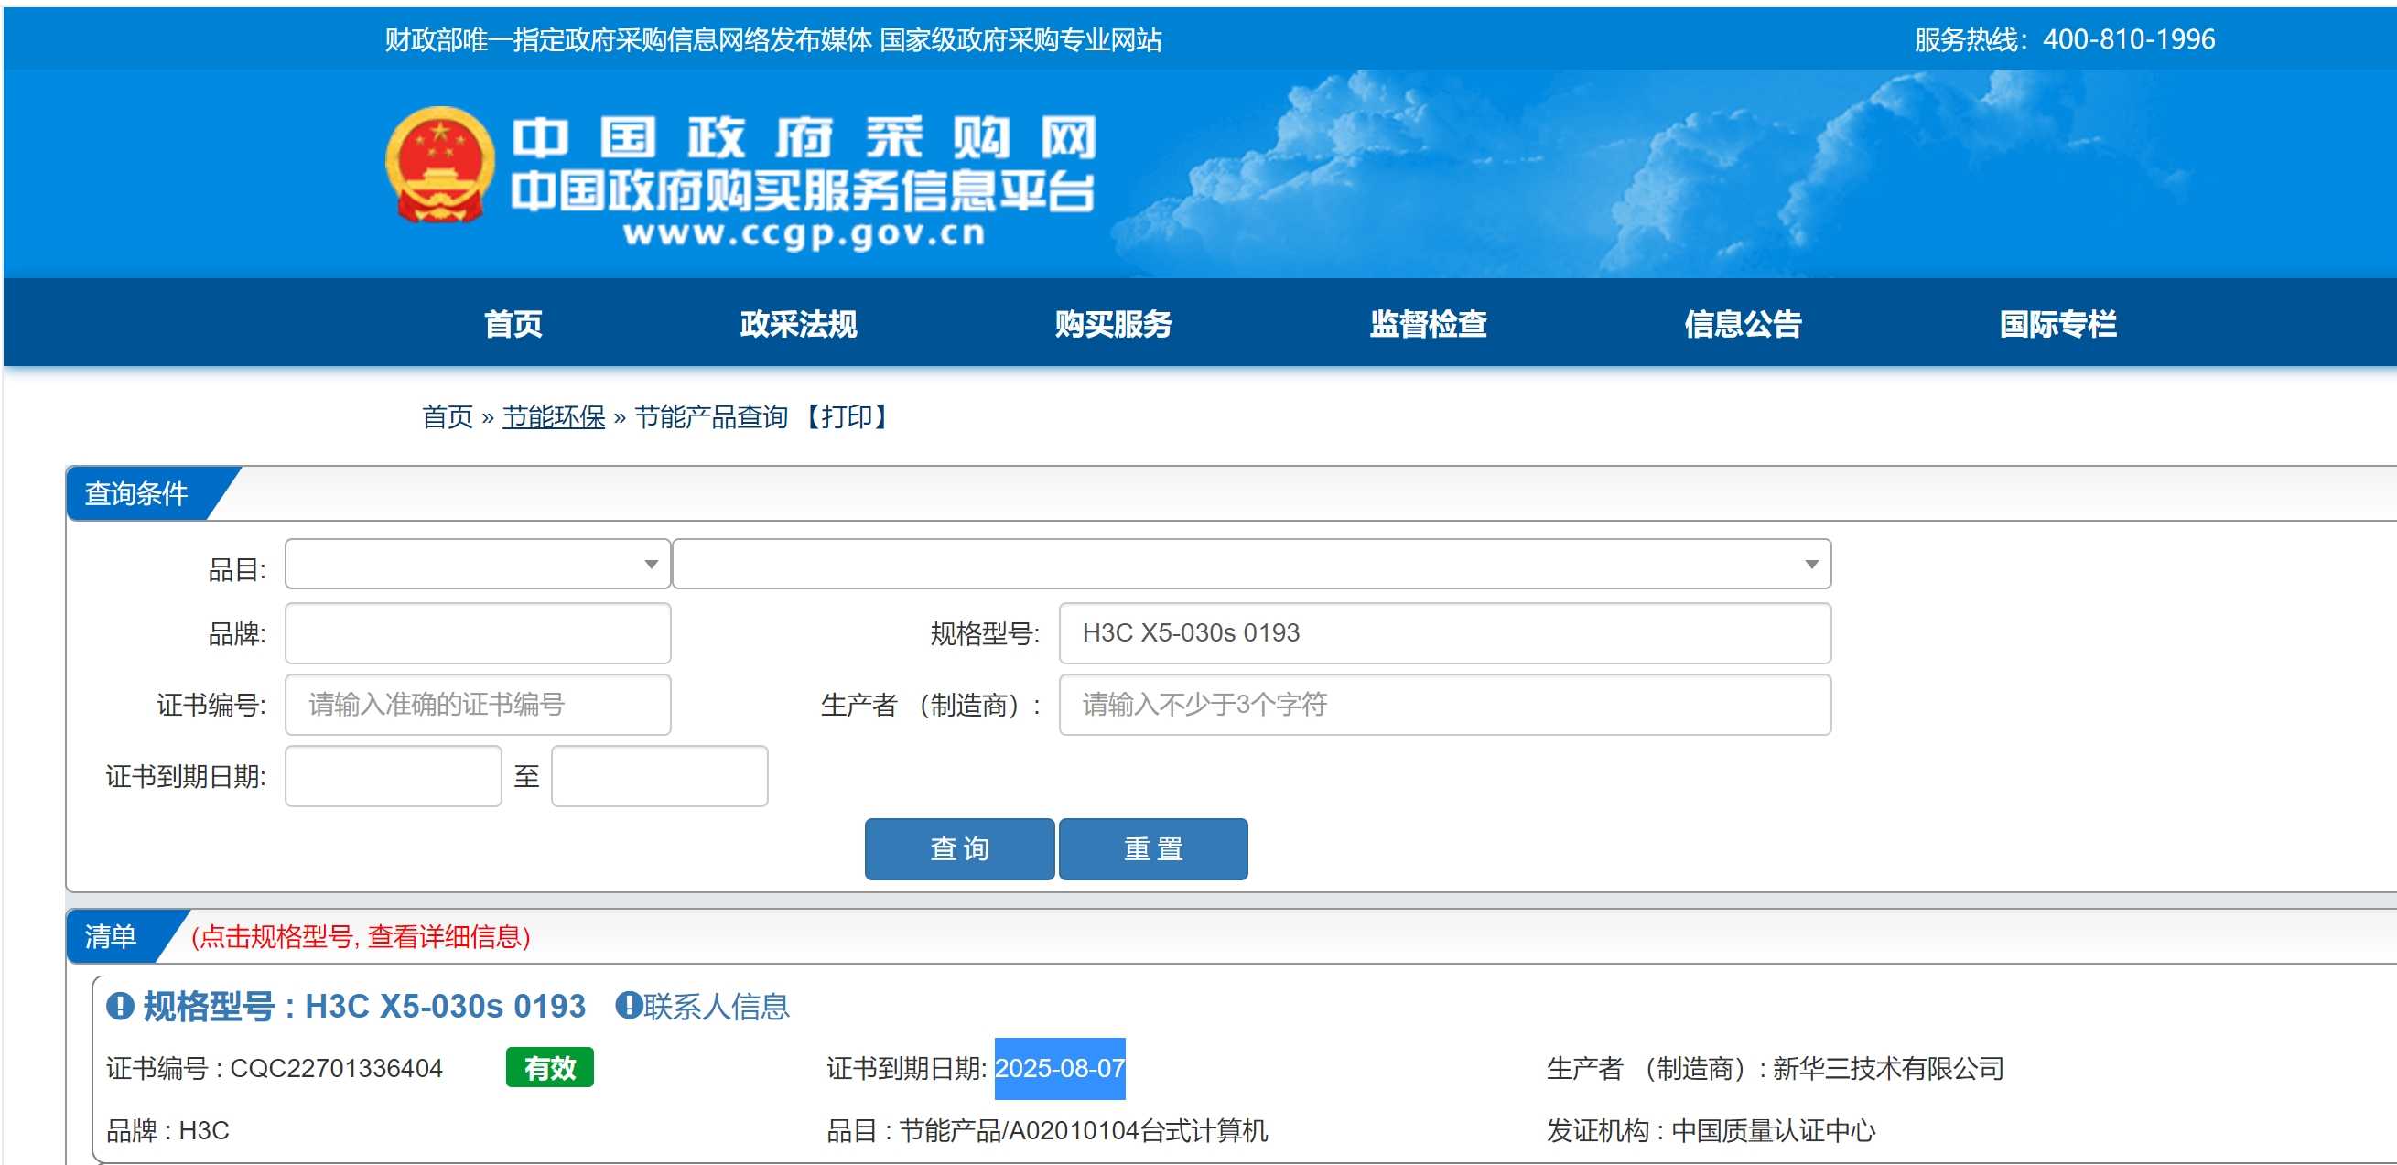This screenshot has width=2397, height=1165.
Task: Open 政采法规 navigation menu
Action: tap(798, 324)
